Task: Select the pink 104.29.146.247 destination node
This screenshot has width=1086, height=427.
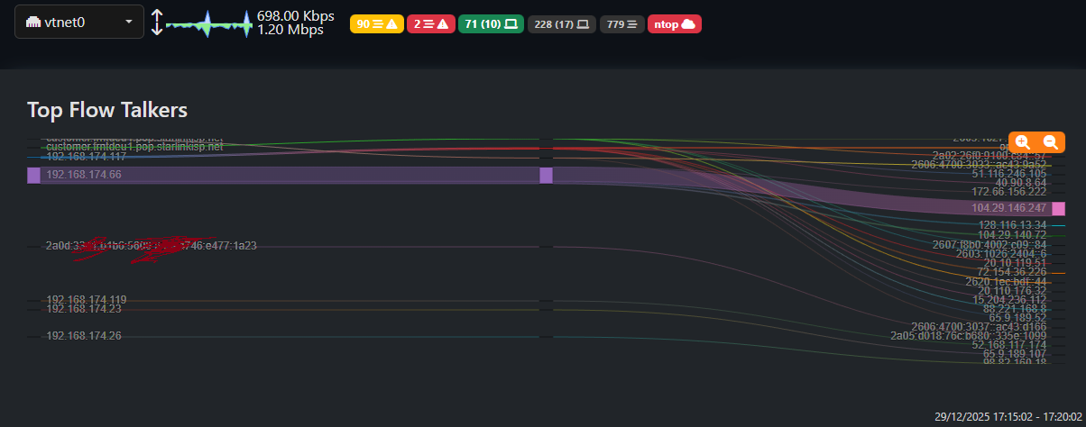Action: pyautogui.click(x=1058, y=208)
